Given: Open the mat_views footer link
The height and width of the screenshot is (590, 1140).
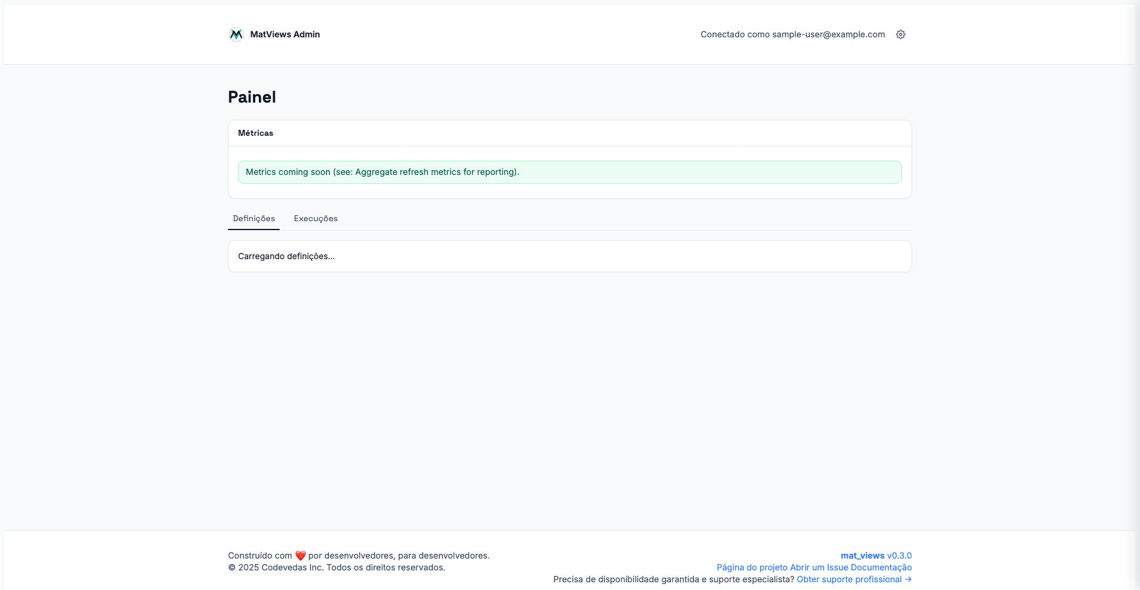Looking at the screenshot, I should point(862,556).
